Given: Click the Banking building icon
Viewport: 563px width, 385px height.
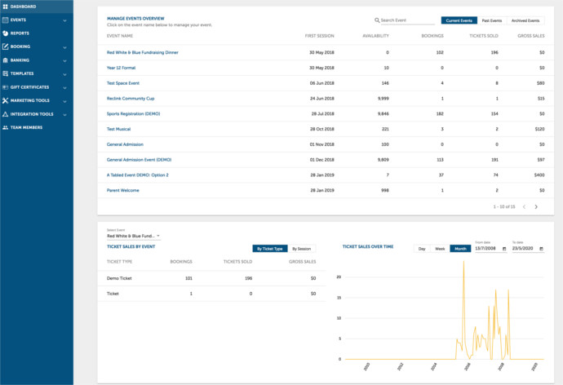Looking at the screenshot, I should (x=5, y=60).
